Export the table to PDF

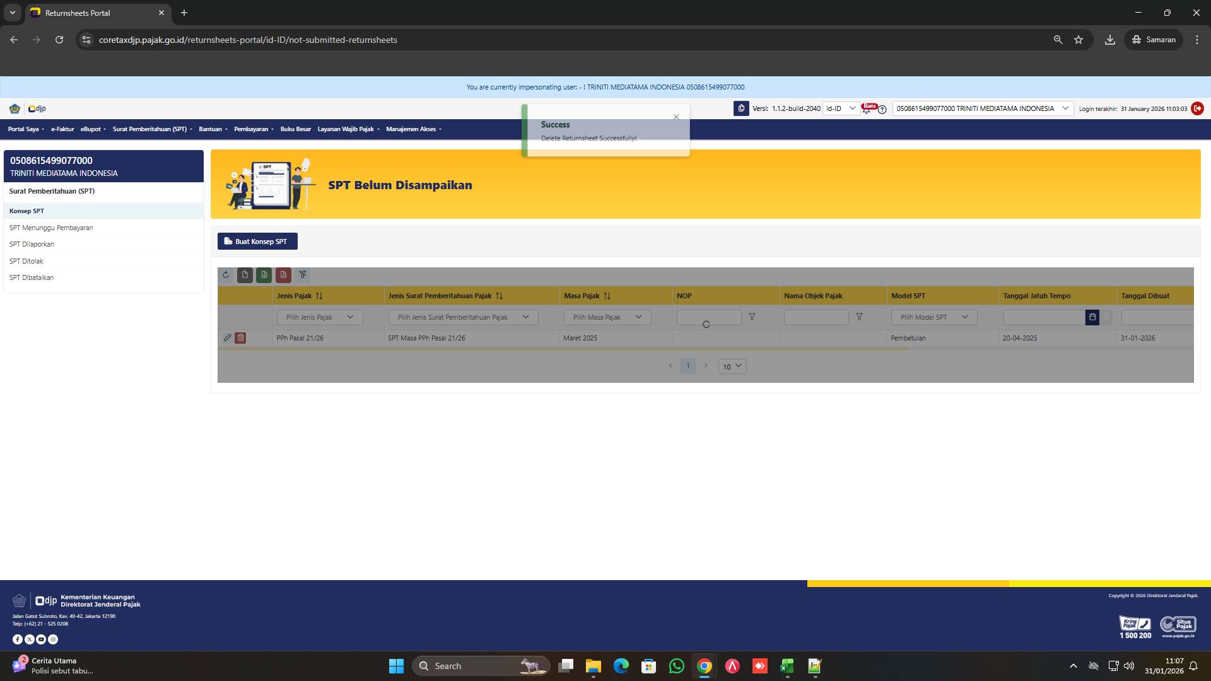click(283, 275)
